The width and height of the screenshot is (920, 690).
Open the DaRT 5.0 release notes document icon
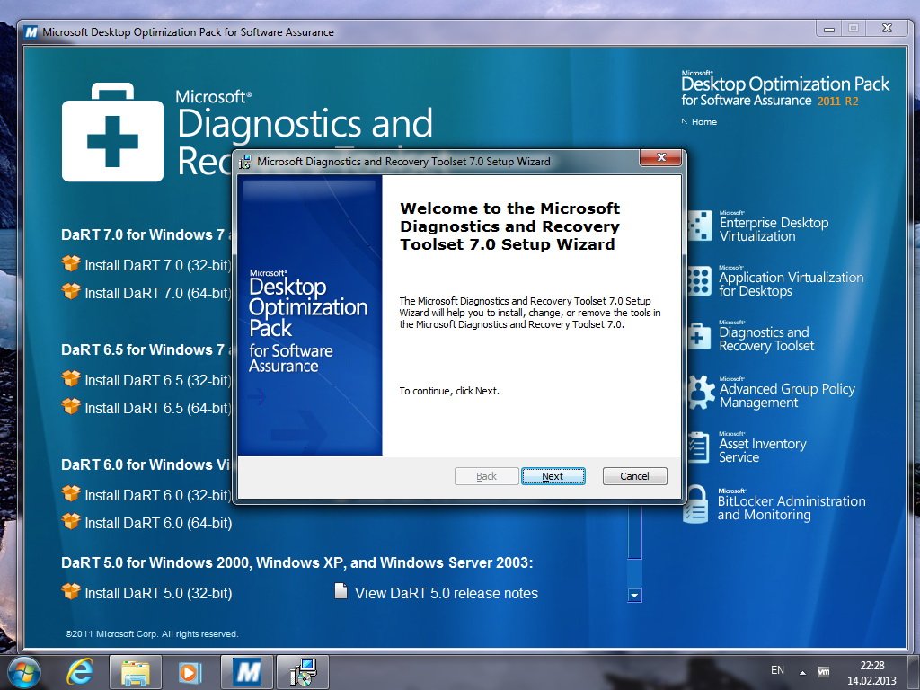click(x=341, y=592)
